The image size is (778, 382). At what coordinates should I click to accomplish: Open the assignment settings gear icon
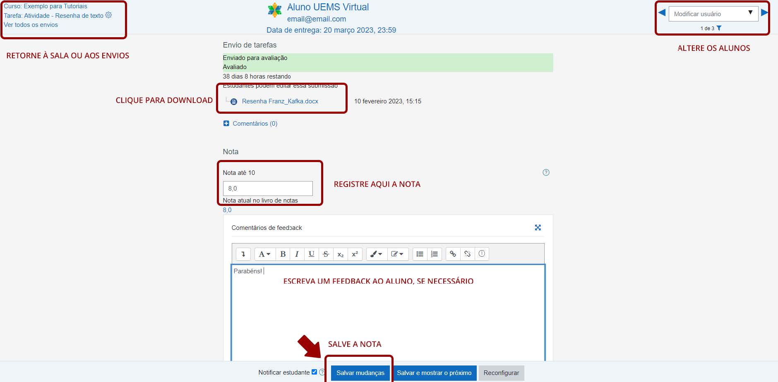[x=108, y=15]
